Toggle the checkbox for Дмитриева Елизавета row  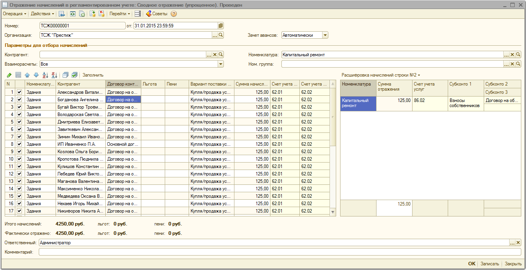(19, 122)
